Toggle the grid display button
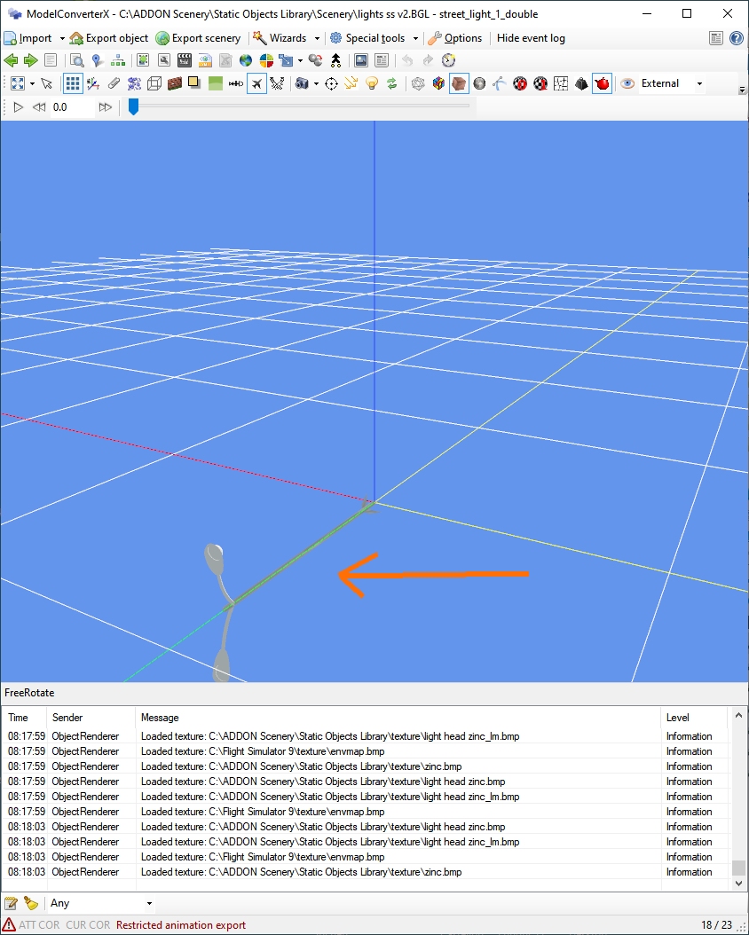The width and height of the screenshot is (749, 935). [73, 83]
